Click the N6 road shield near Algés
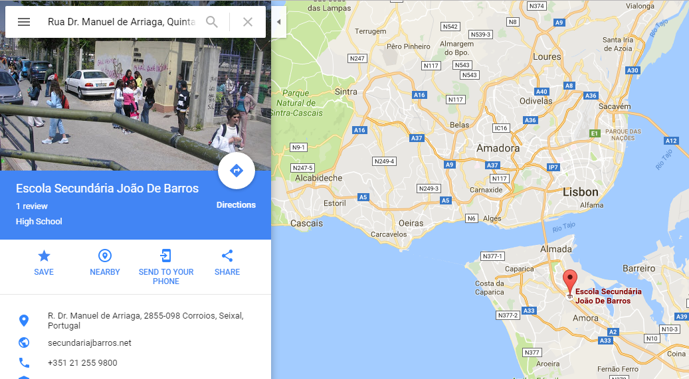Viewport: 689px width, 379px height. 472,218
